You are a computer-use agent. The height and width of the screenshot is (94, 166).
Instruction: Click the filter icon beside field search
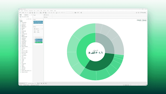29,19
